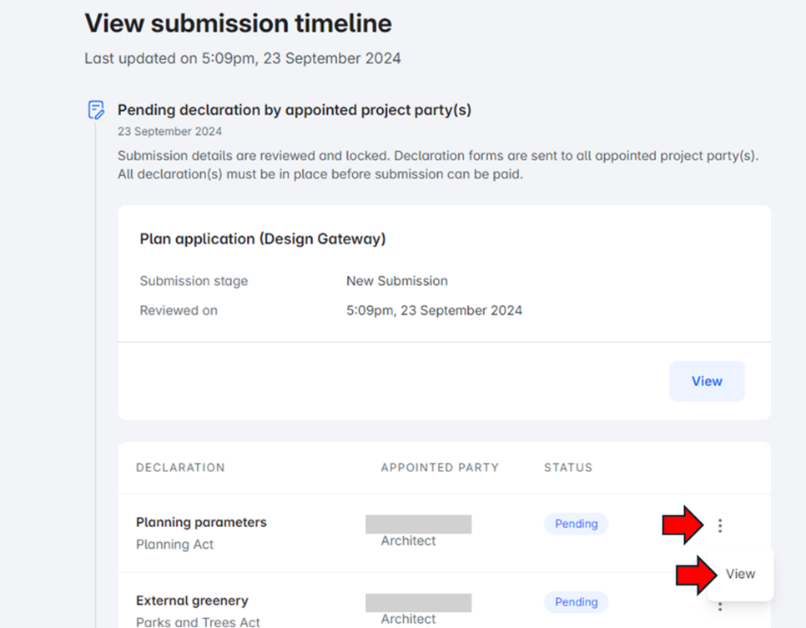Click the red arrow pointing at three-dot menu
This screenshot has height=628, width=806.
click(x=683, y=525)
